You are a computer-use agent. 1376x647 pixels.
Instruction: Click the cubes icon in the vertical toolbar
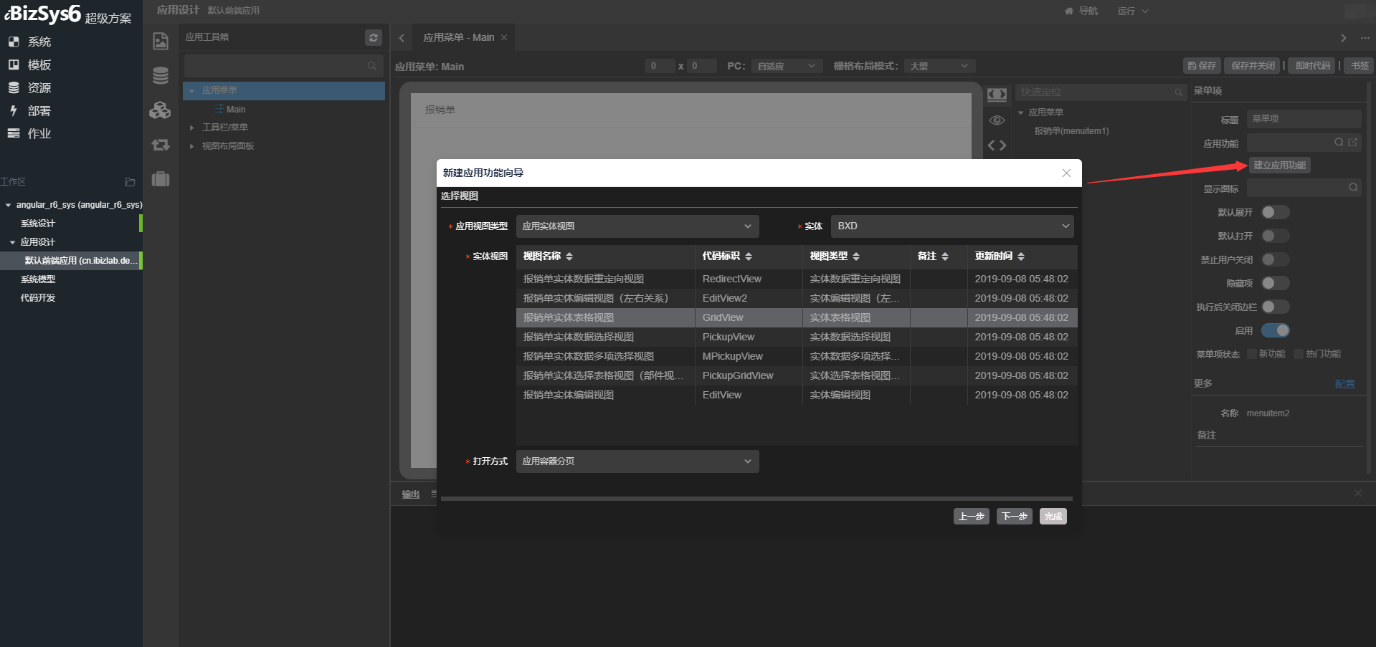160,110
